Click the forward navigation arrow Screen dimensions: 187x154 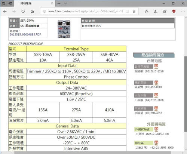click(14, 11)
